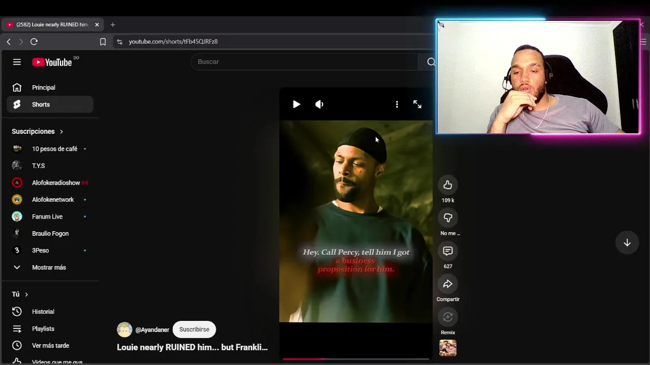Image resolution: width=650 pixels, height=365 pixels.
Task: Mute the Shorts video volume
Action: [x=319, y=104]
